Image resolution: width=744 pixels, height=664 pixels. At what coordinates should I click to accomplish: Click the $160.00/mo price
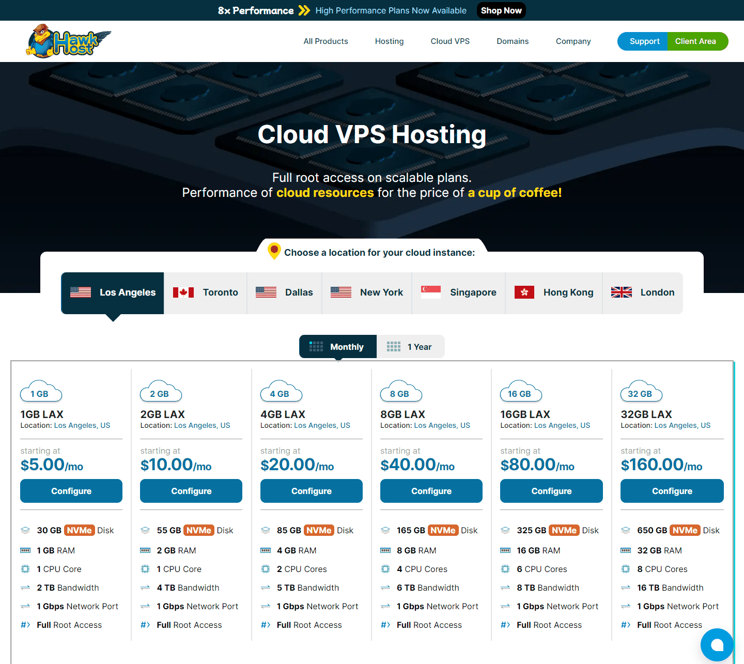coord(661,465)
